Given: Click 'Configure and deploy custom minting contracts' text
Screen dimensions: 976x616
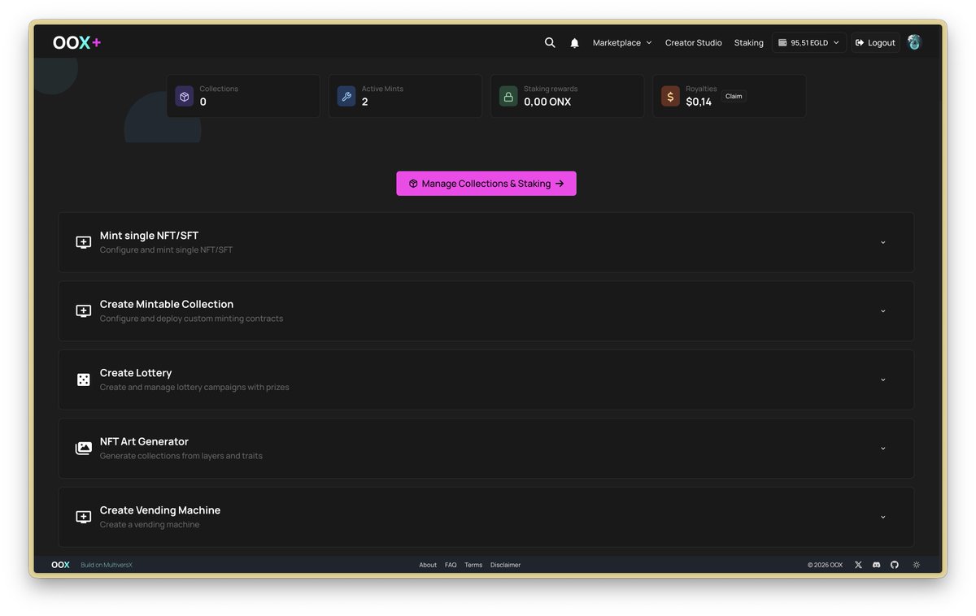Looking at the screenshot, I should (192, 319).
